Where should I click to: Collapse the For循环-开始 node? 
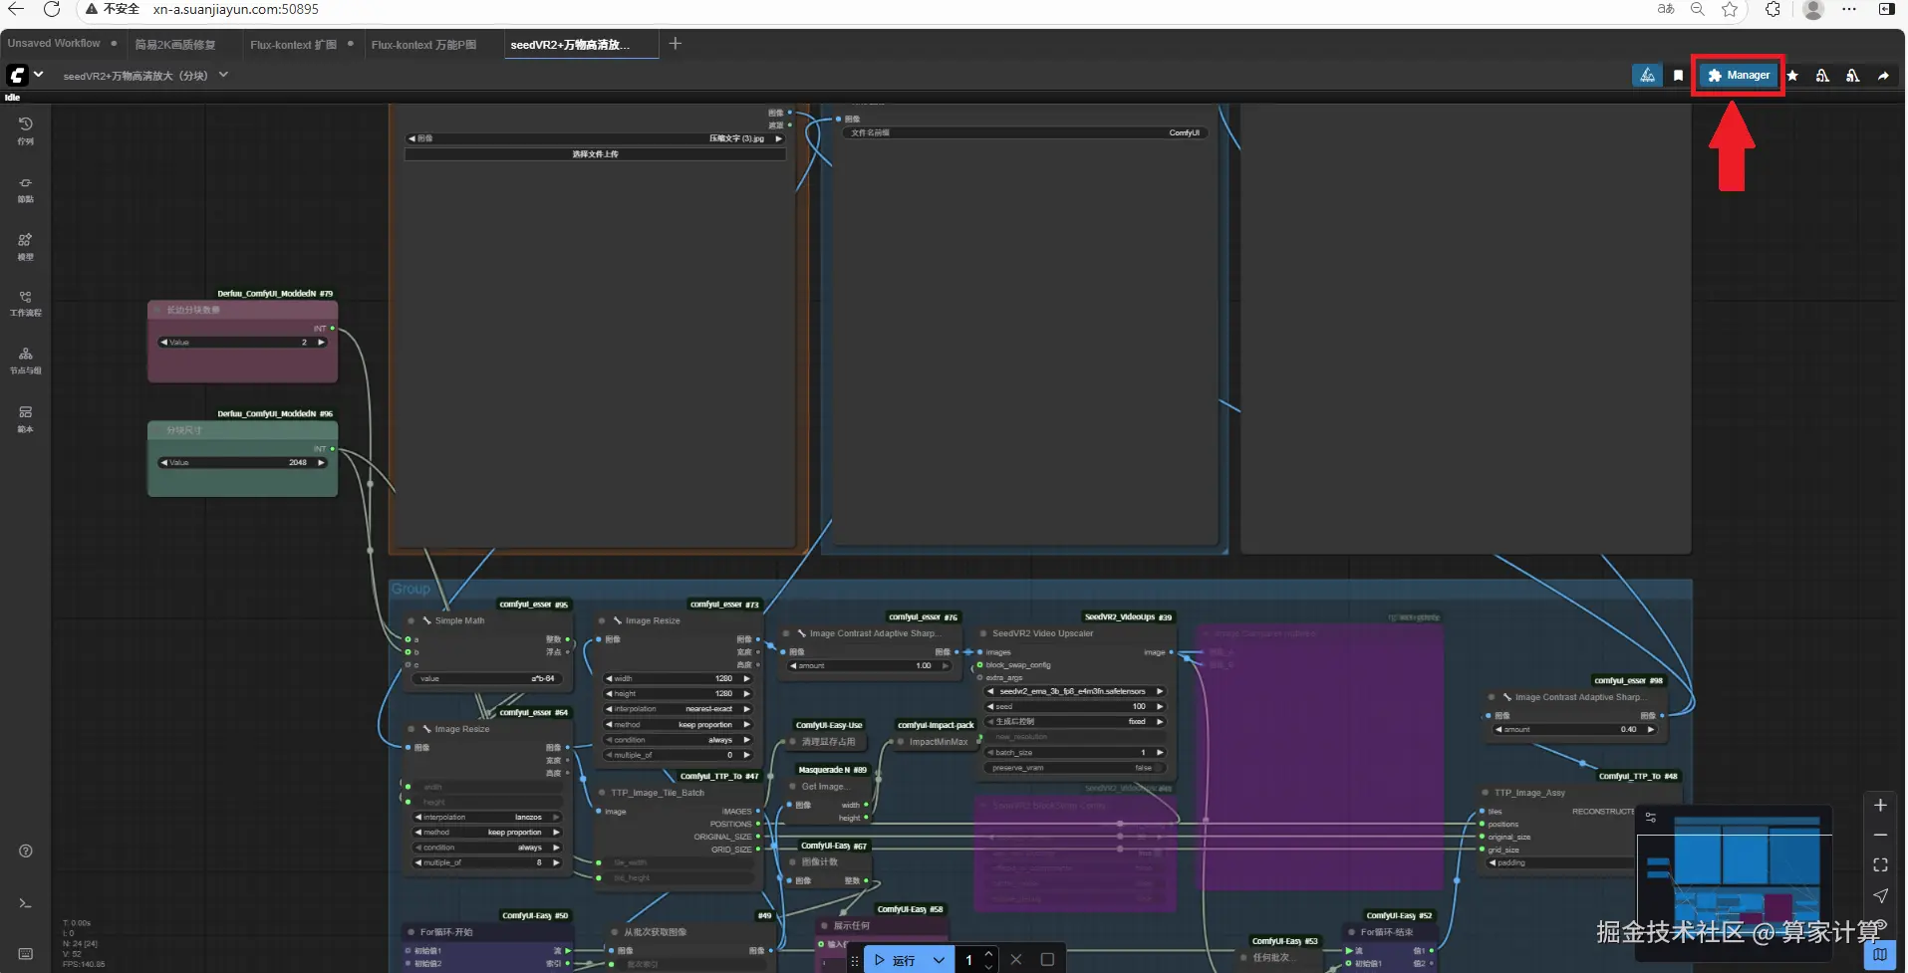pyautogui.click(x=411, y=932)
